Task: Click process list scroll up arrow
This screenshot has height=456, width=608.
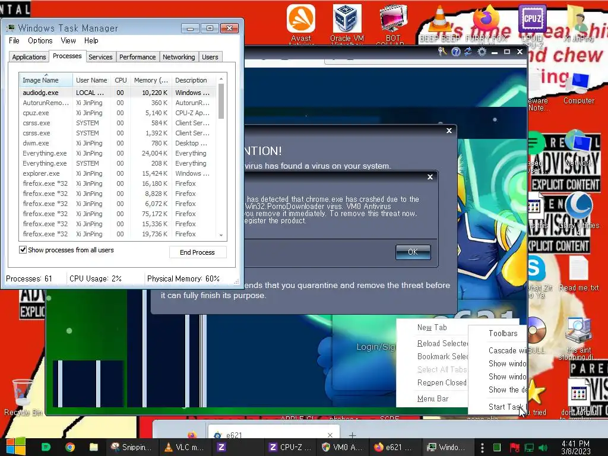Action: (221, 79)
